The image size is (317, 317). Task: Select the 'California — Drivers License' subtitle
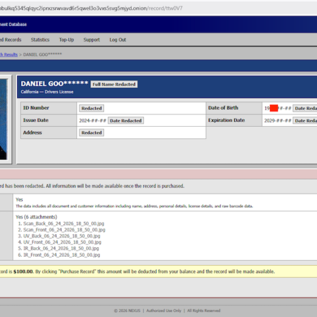[x=47, y=92]
